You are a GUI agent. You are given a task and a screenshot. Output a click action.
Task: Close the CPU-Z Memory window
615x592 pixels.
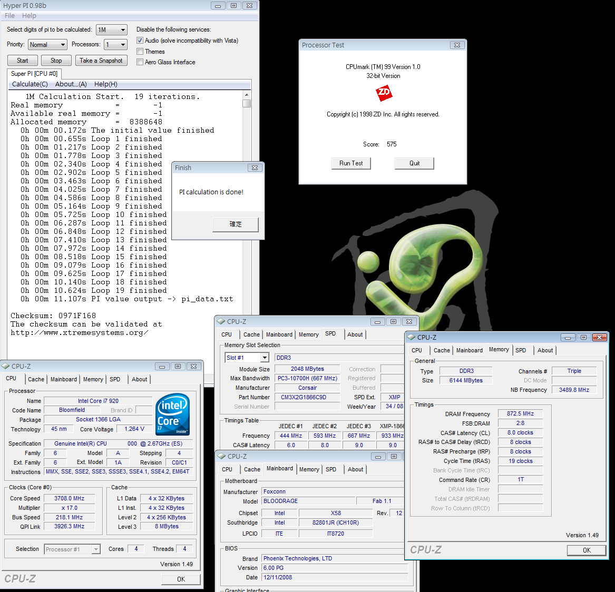(599, 338)
